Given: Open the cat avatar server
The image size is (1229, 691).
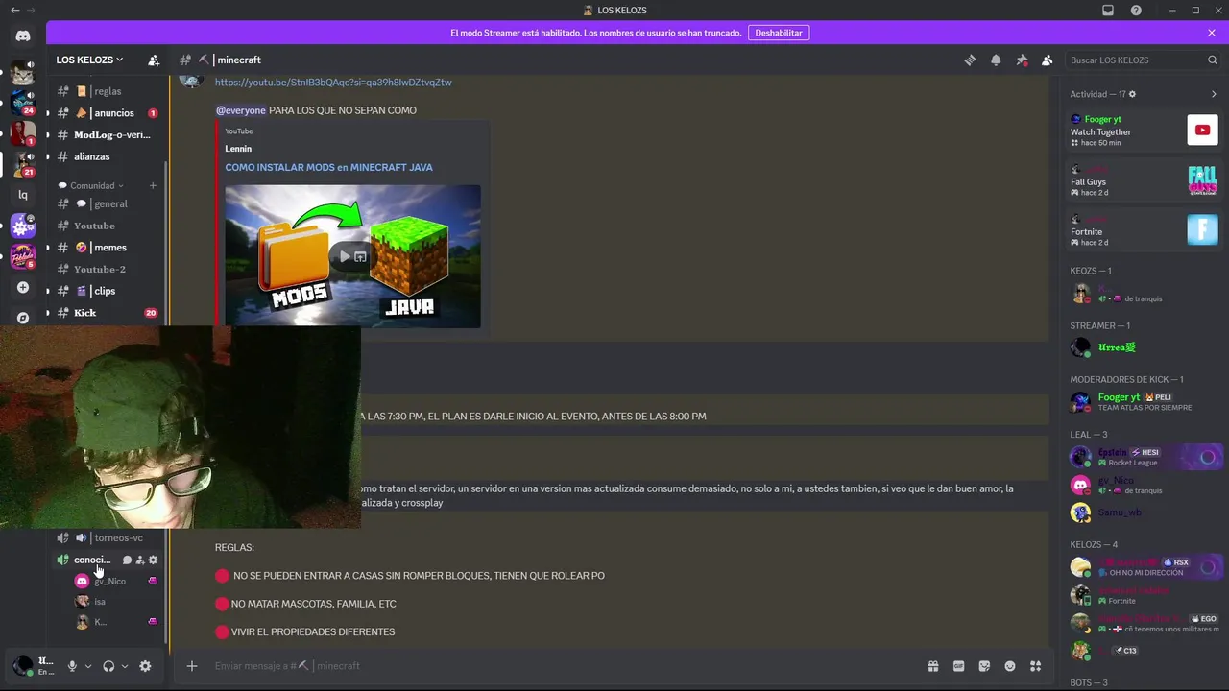Looking at the screenshot, I should tap(23, 72).
